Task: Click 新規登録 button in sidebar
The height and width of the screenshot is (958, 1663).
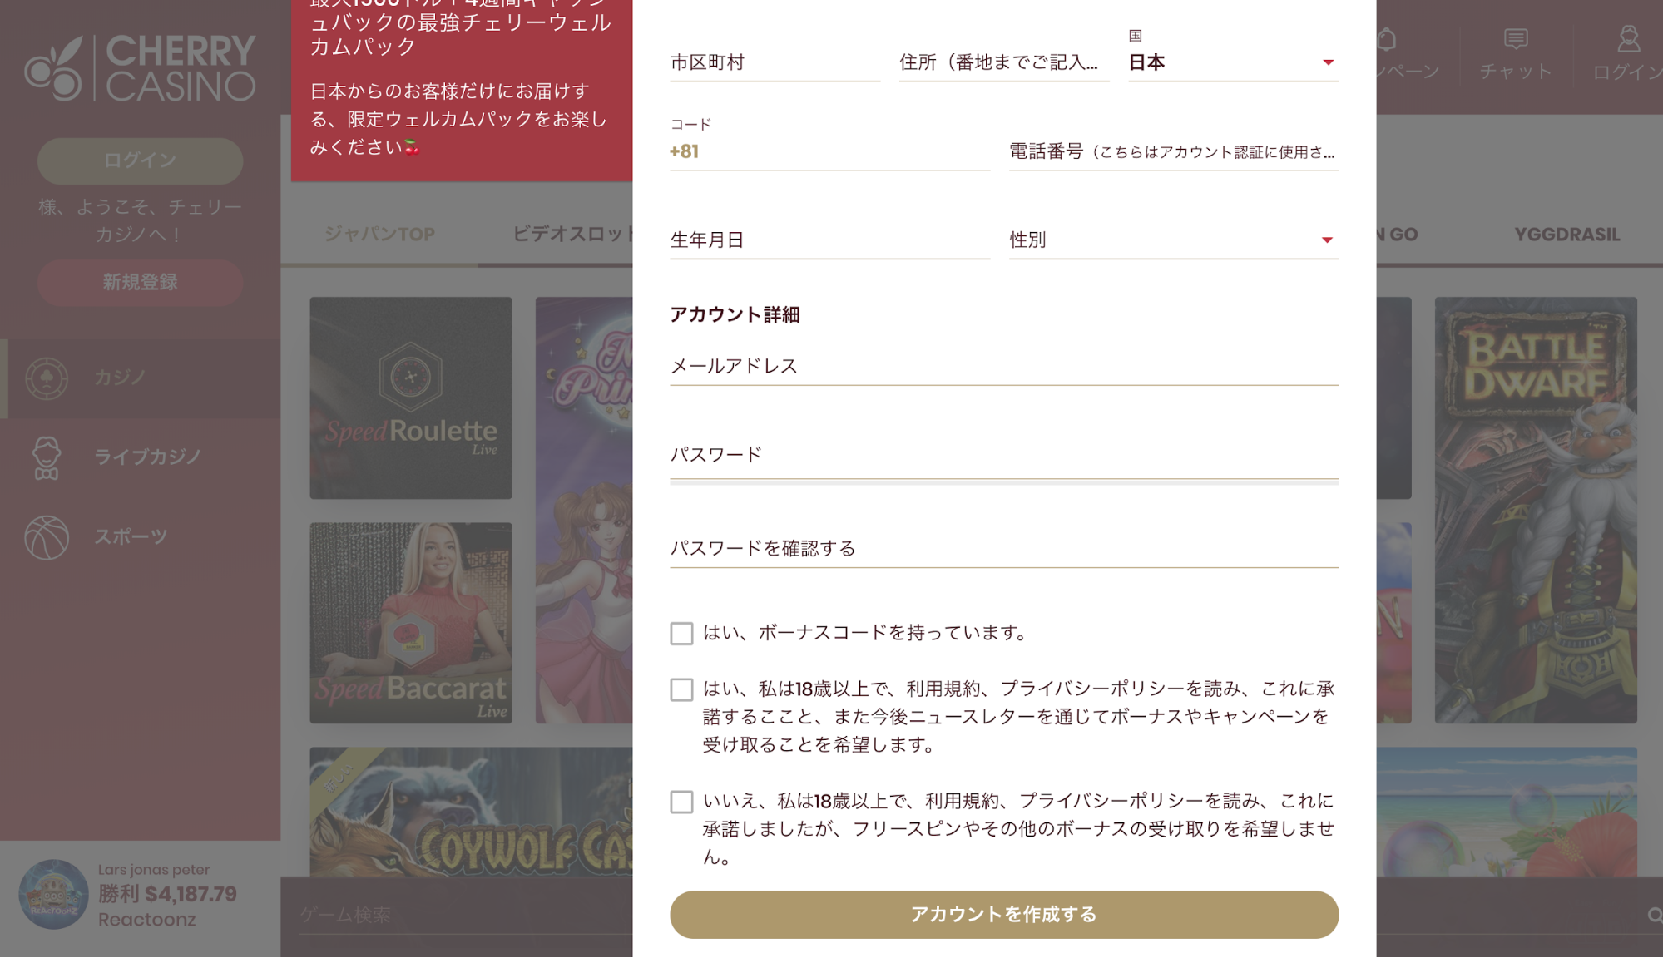Action: (140, 283)
